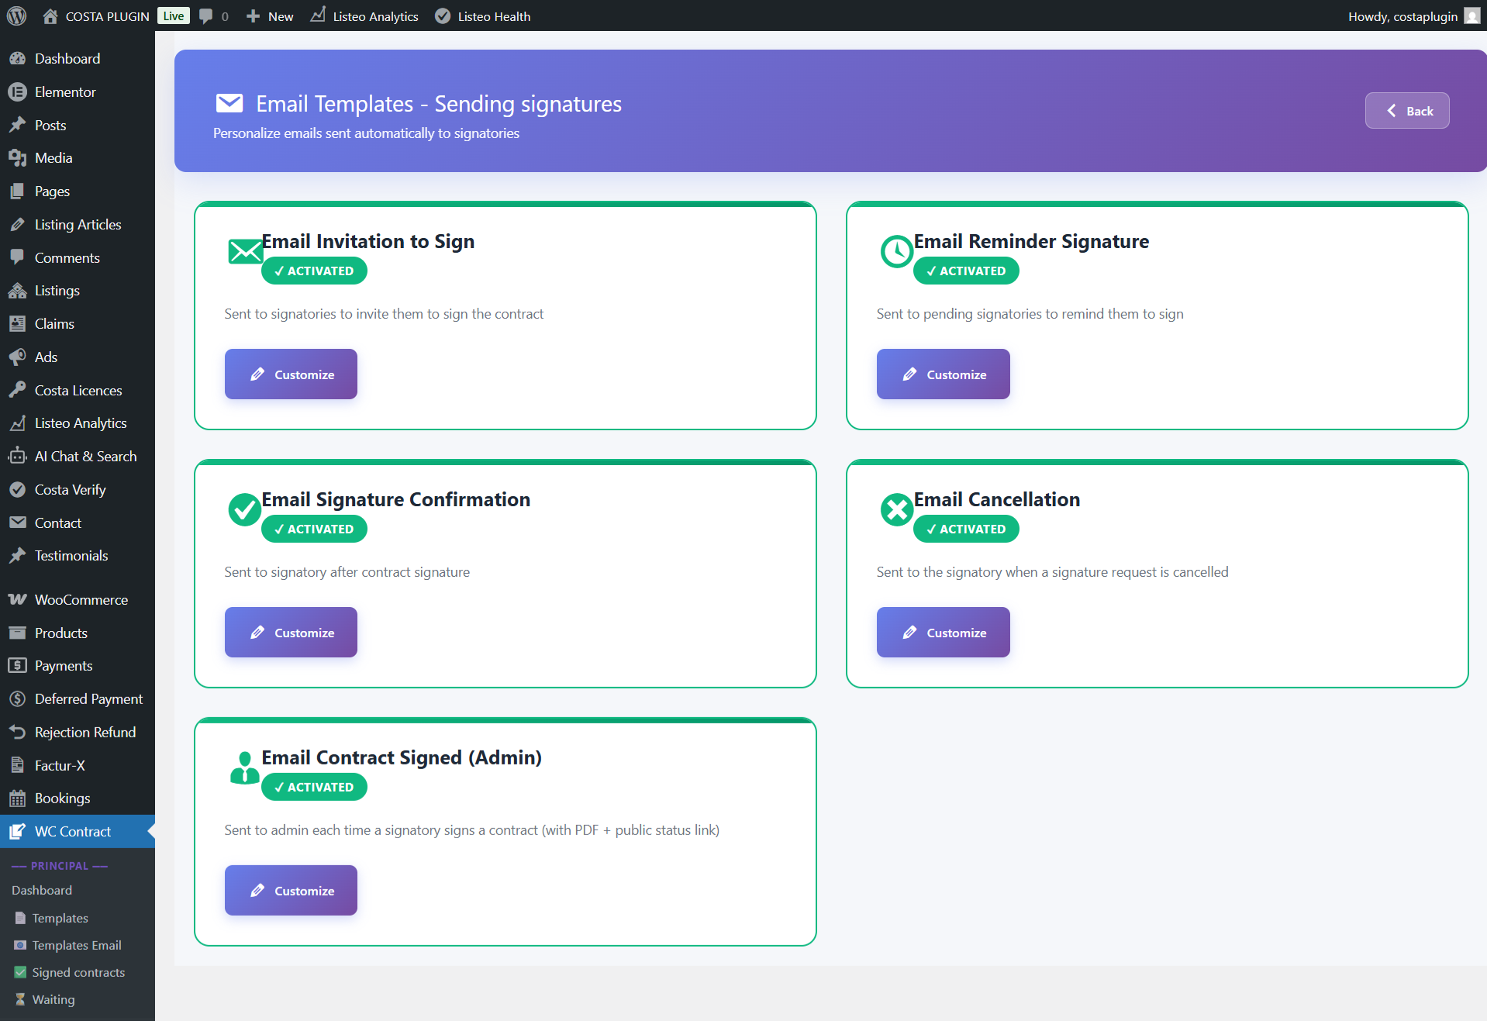Open Costa Licences in the sidebar
Image resolution: width=1487 pixels, height=1021 pixels.
pos(78,391)
